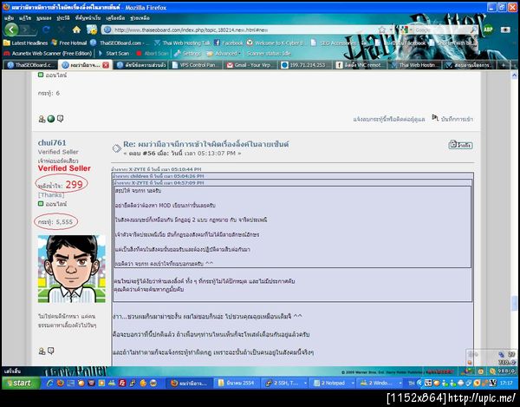
Task: Switch to the VNC remot tab
Action: pos(359,65)
